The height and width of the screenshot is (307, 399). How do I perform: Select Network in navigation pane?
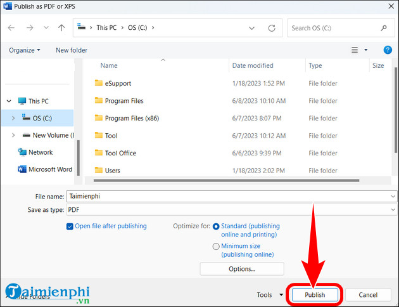tap(35, 152)
